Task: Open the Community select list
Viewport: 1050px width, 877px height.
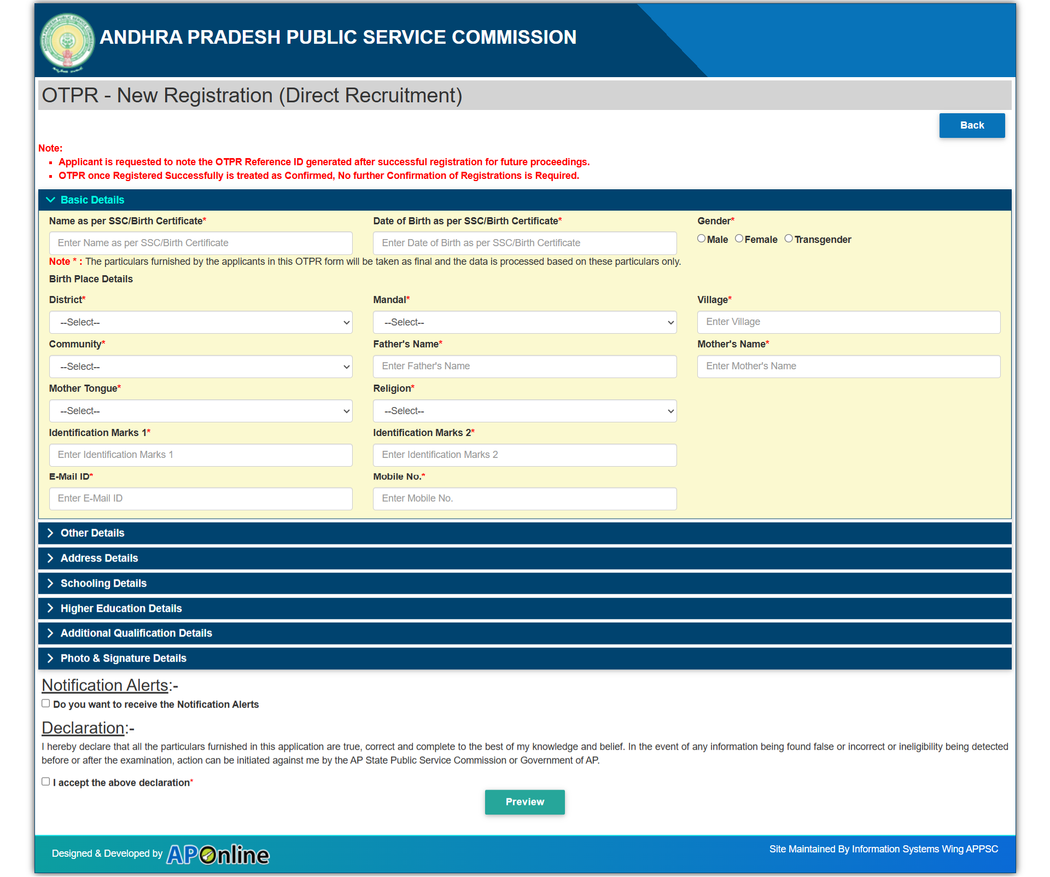Action: tap(201, 367)
